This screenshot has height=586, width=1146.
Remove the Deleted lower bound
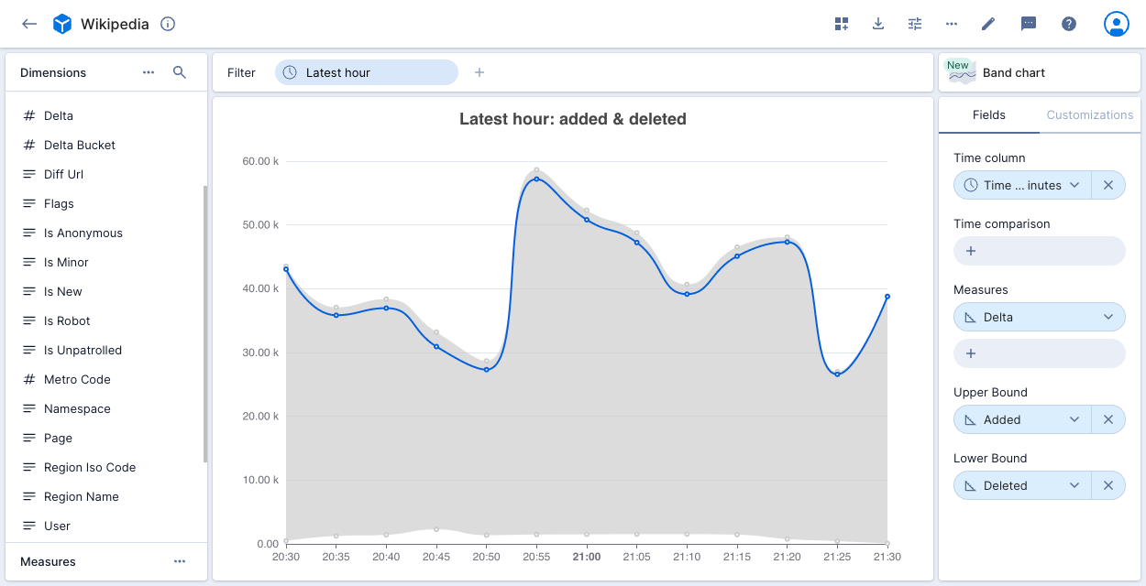pos(1107,485)
